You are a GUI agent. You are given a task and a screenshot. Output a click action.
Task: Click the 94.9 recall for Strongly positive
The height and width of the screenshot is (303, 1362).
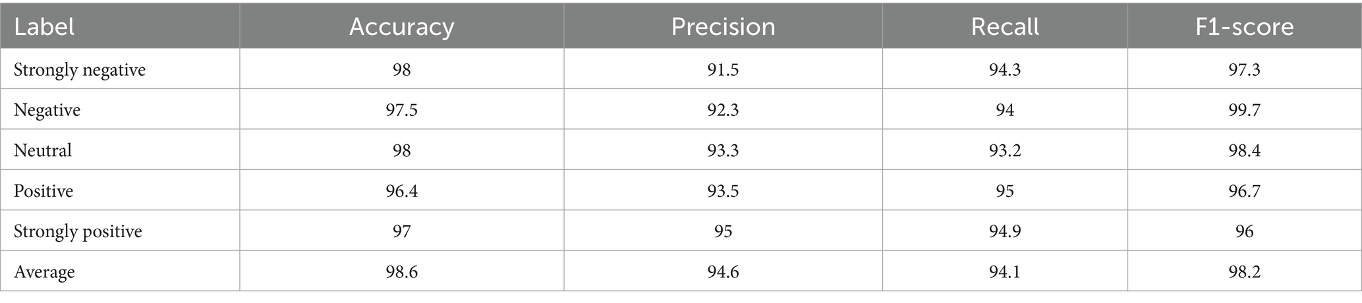coord(1005,231)
